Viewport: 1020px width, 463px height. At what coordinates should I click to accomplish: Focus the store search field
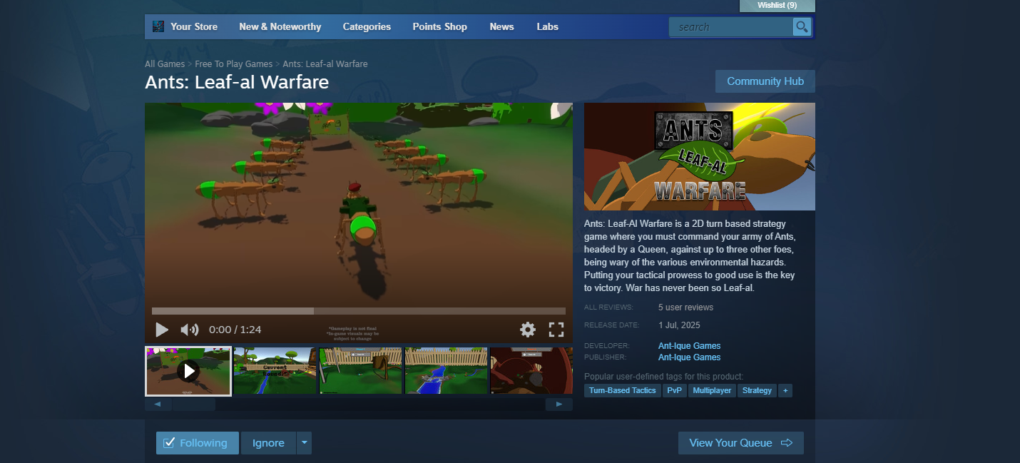[730, 27]
